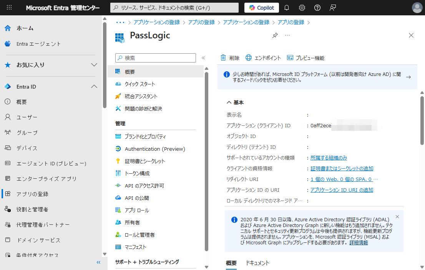Open Authentication (Preview) menu item
425x270 pixels.
point(156,149)
